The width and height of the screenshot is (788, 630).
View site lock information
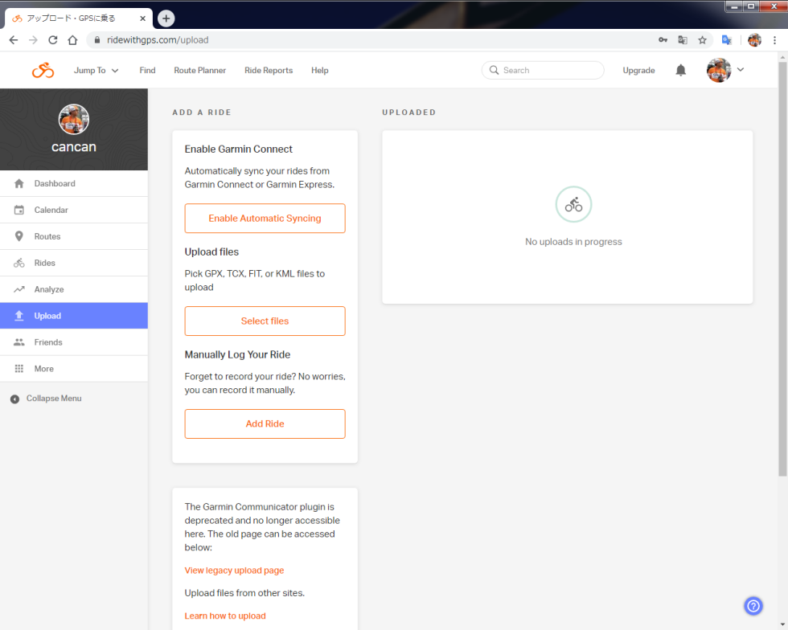[x=97, y=40]
